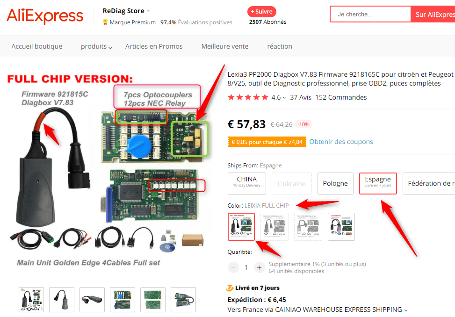Select Pologne shipping origin option

pos(335,183)
